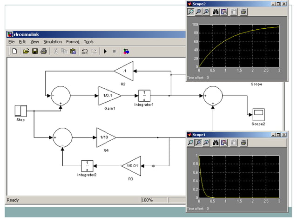Stop the simulation with the stop button
This screenshot has width=297, height=222.
coord(114,51)
